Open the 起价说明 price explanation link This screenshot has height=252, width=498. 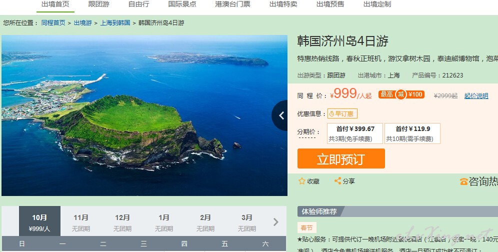(x=476, y=96)
